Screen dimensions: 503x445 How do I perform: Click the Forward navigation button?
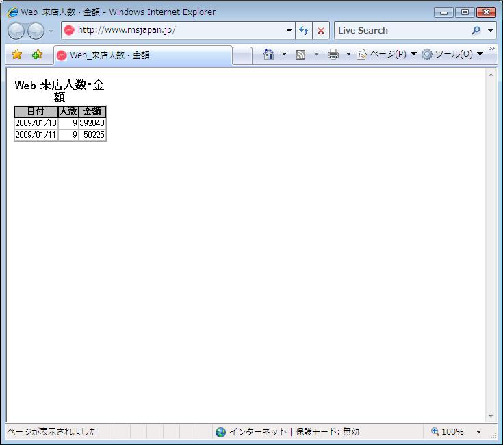36,31
